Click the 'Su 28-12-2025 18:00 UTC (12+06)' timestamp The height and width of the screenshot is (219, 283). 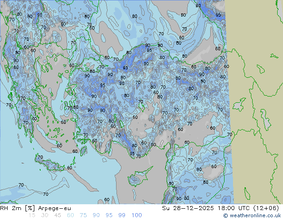(221, 208)
